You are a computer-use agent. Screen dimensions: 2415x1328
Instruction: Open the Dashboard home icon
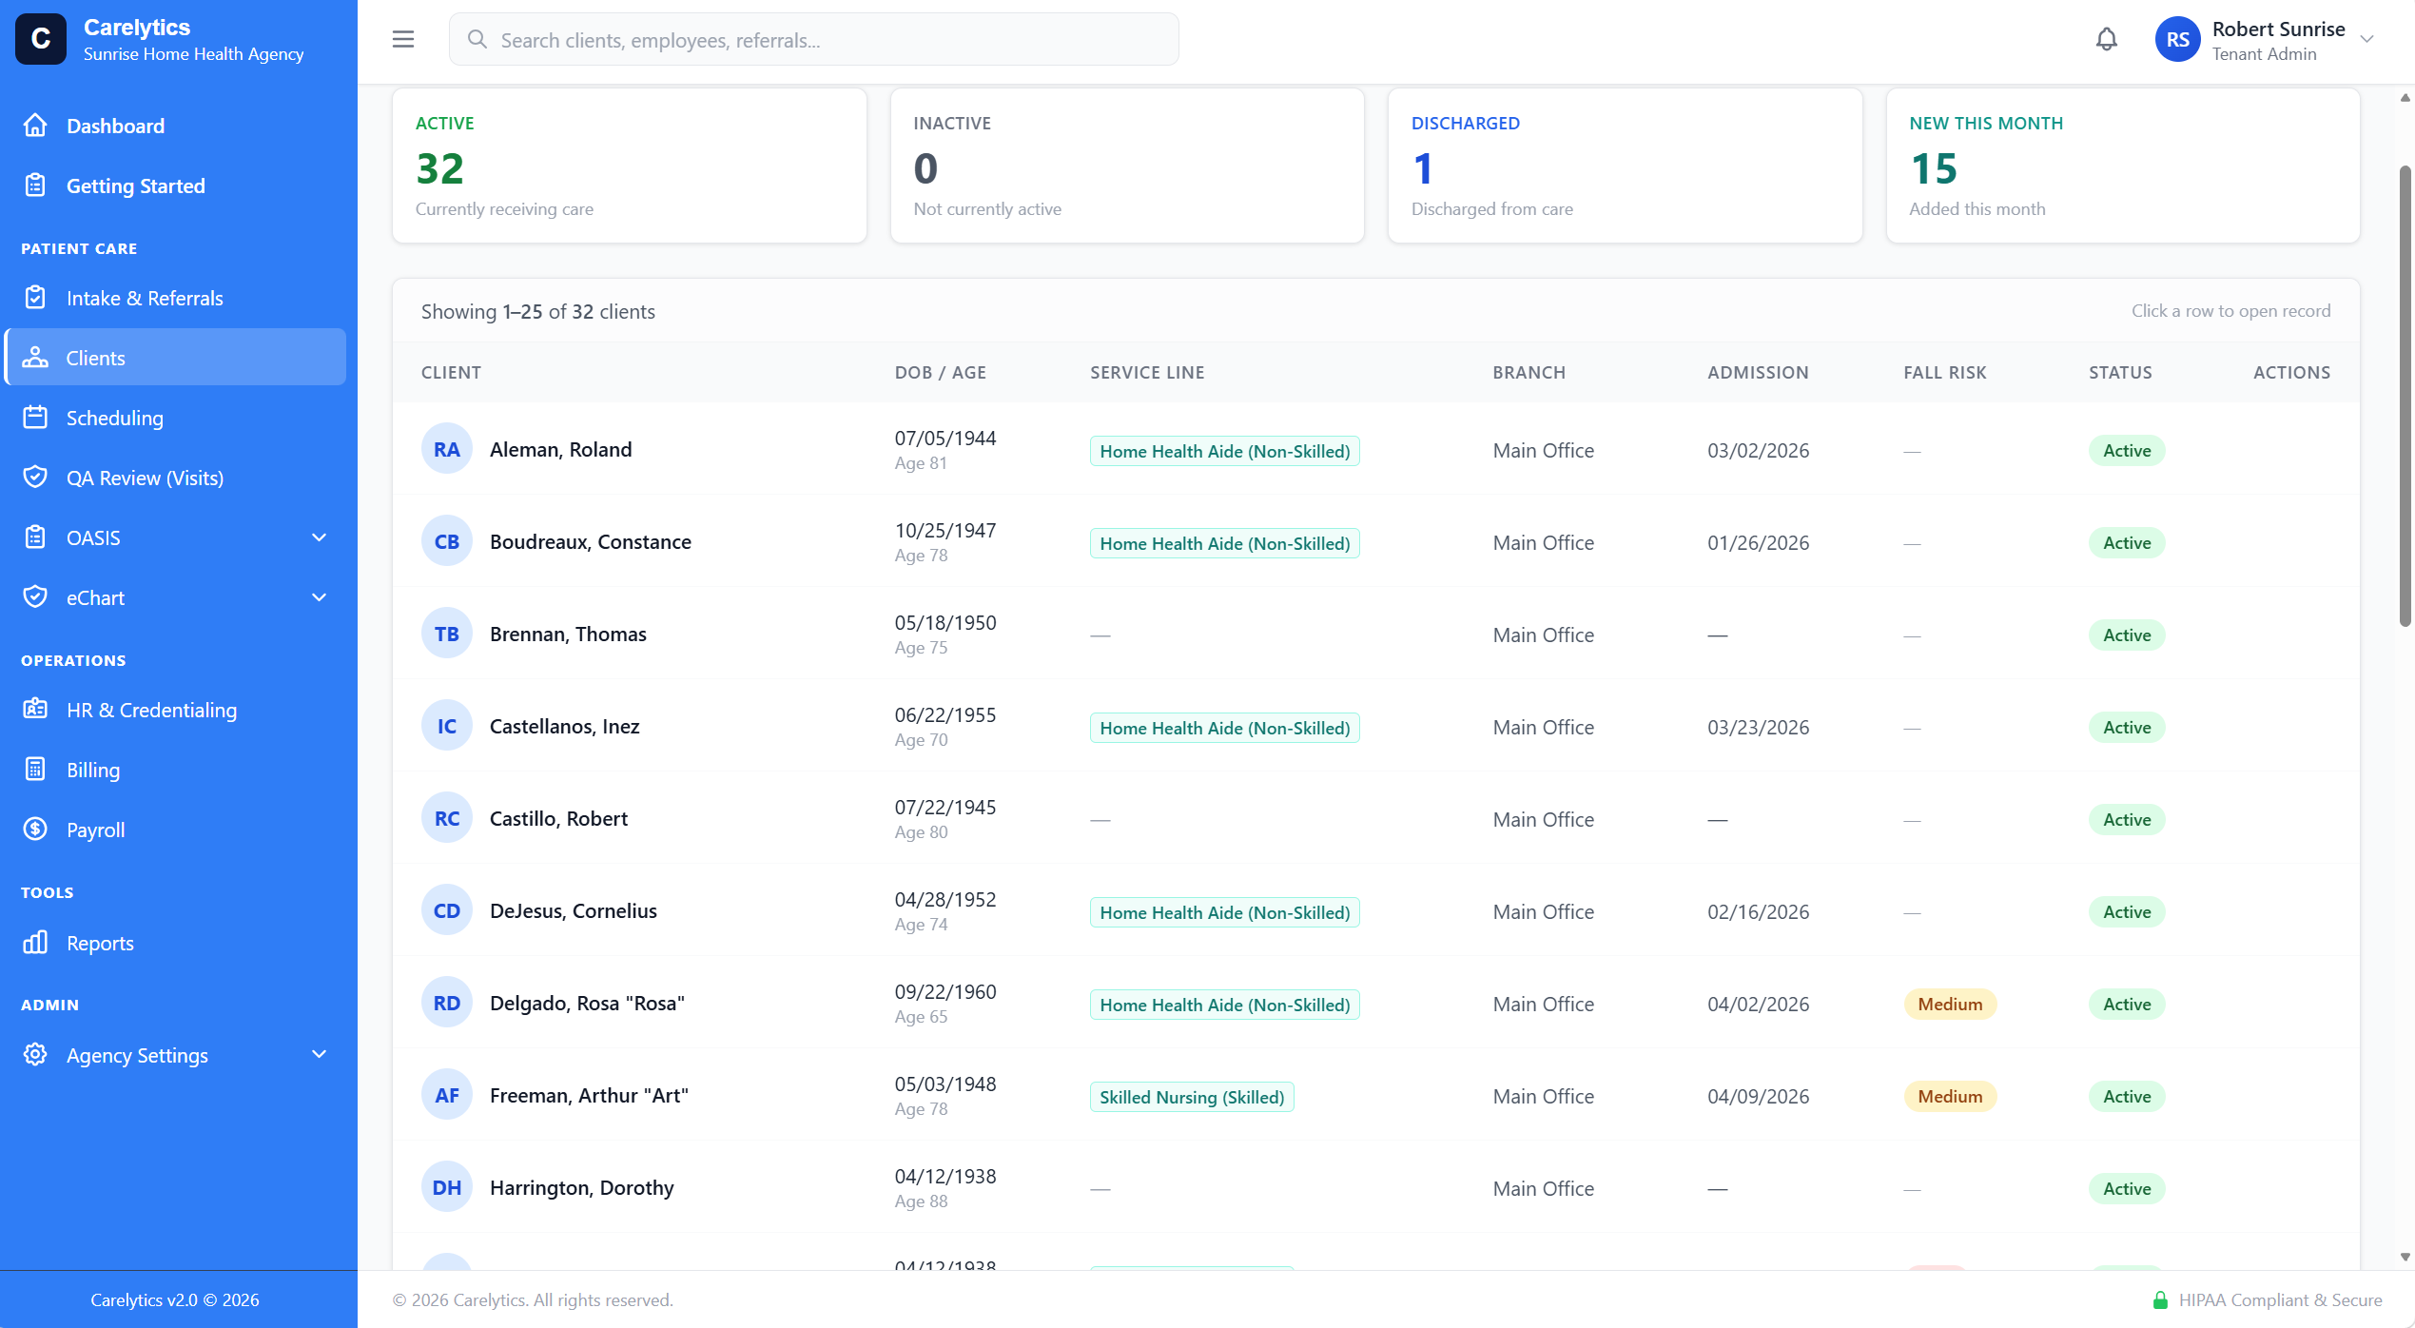(x=35, y=126)
